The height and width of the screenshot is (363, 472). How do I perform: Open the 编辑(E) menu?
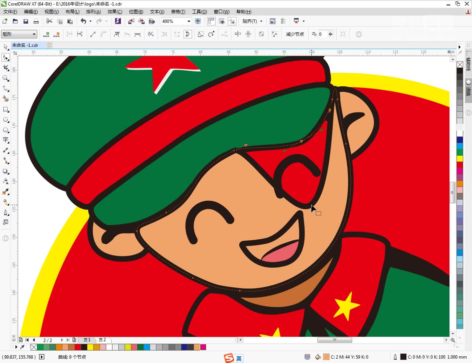(31, 12)
